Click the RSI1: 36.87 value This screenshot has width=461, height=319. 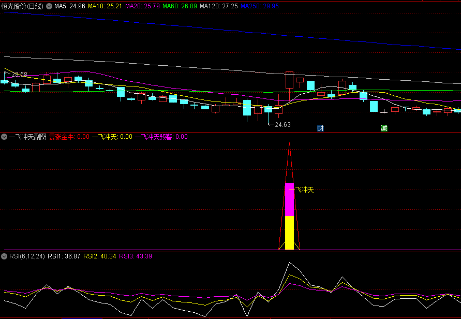click(x=64, y=256)
